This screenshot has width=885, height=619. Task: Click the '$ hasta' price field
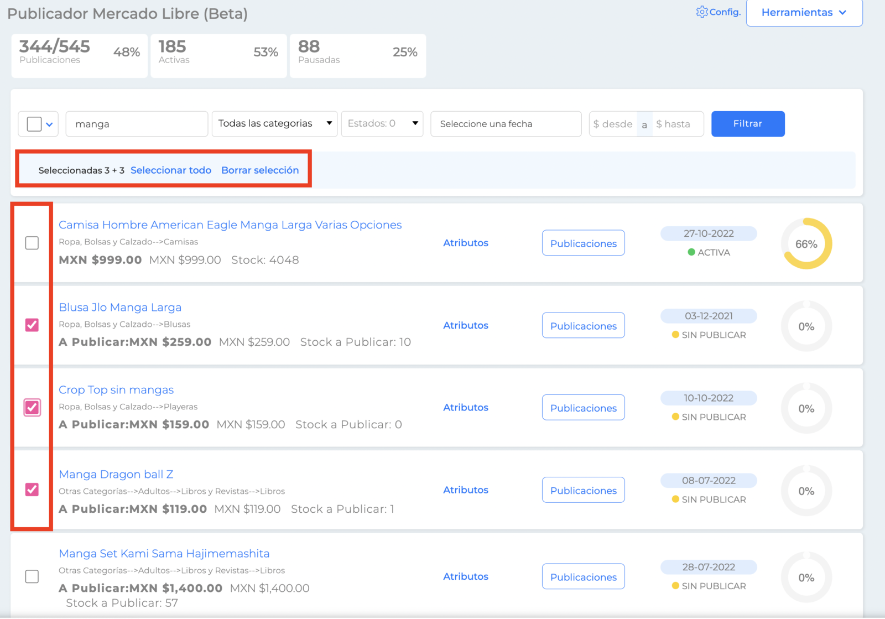[x=678, y=124]
